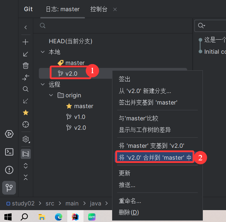
Task: Select remote branch v1.0 under origin
Action: (x=80, y=117)
